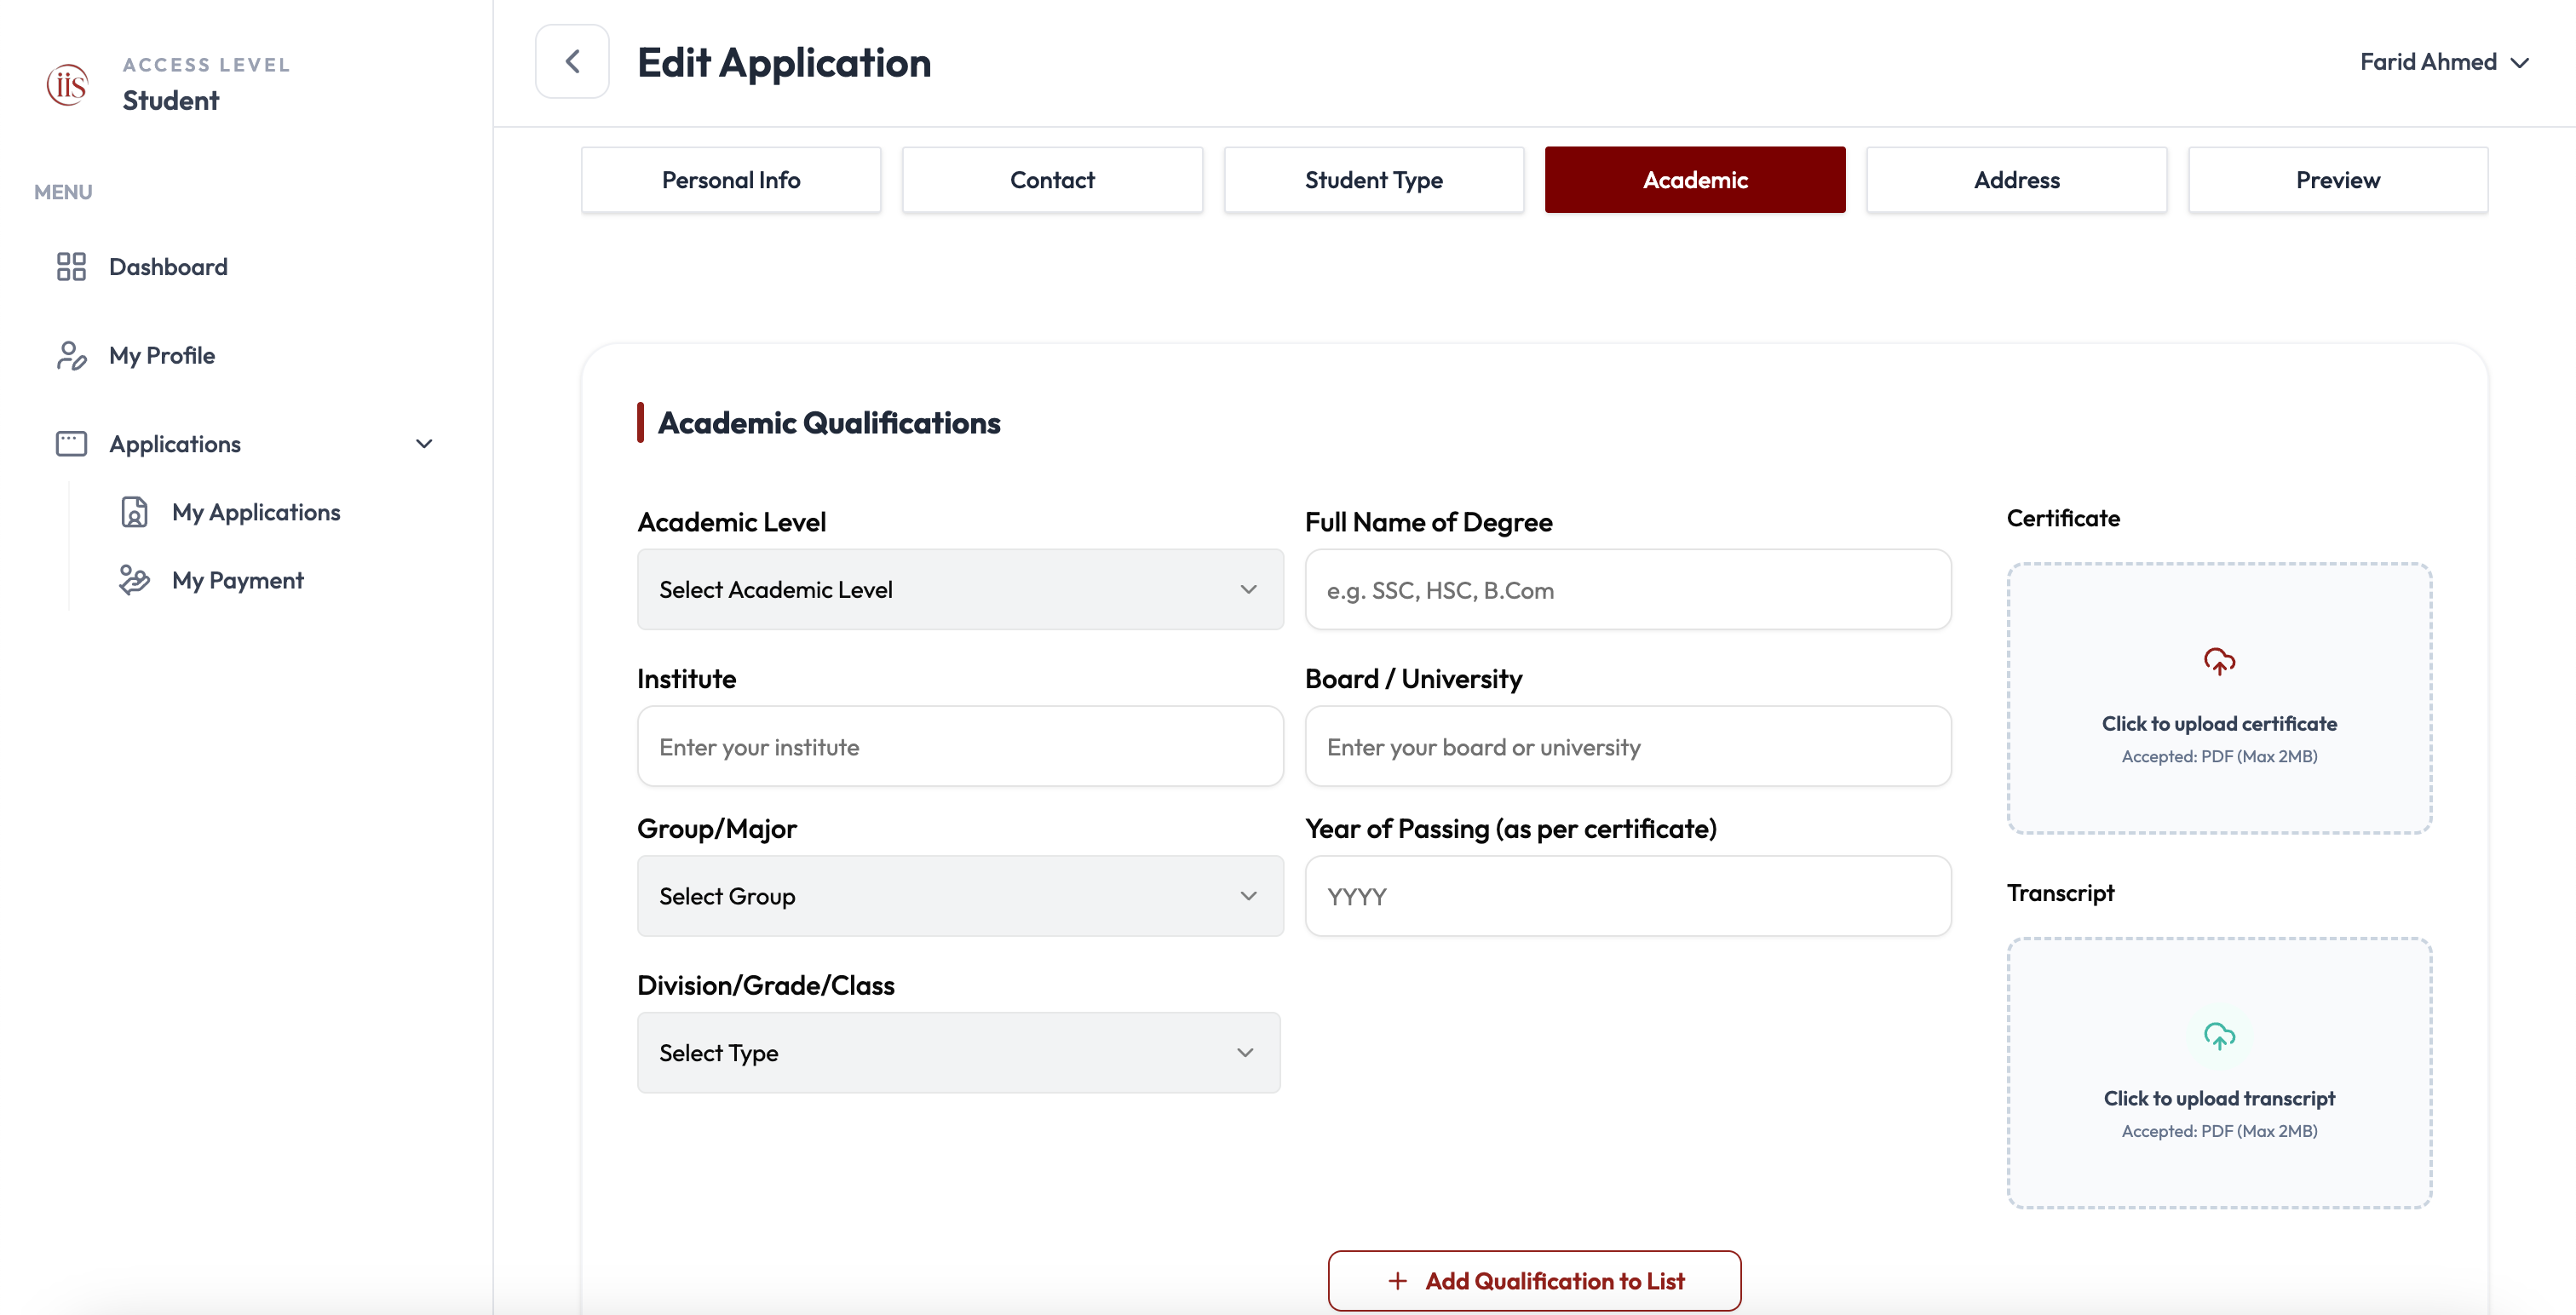The height and width of the screenshot is (1315, 2576).
Task: Collapse the Applications menu chevron
Action: coord(424,444)
